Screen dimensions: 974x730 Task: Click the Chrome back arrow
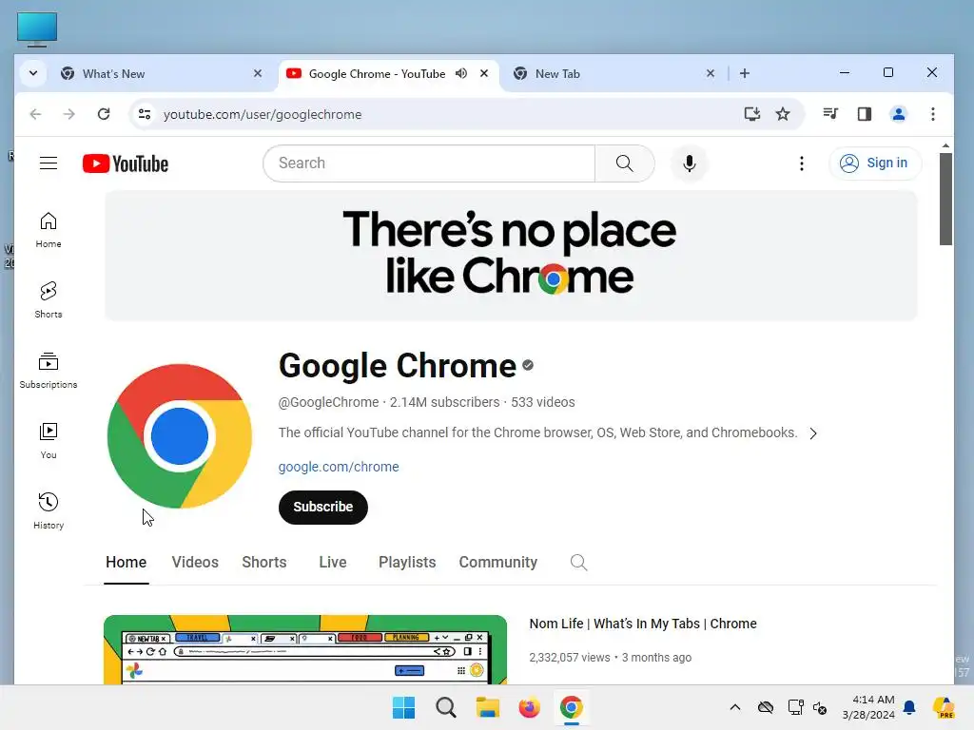[x=35, y=114]
